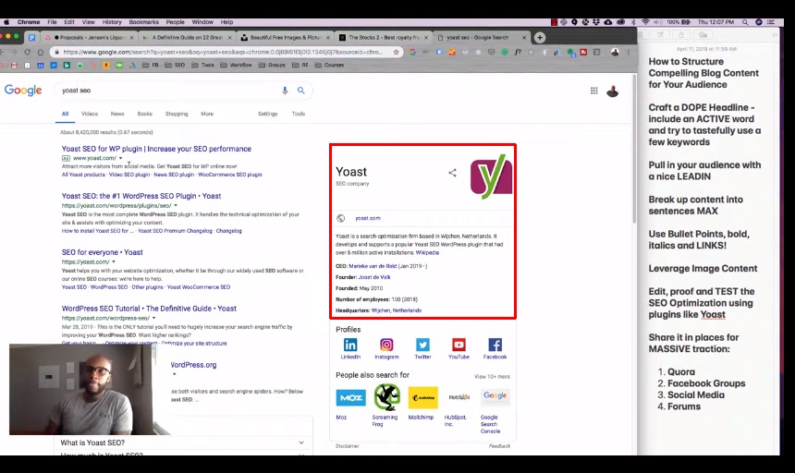Open the Screaming Frog thumbnail
This screenshot has width=795, height=473.
tap(386, 397)
